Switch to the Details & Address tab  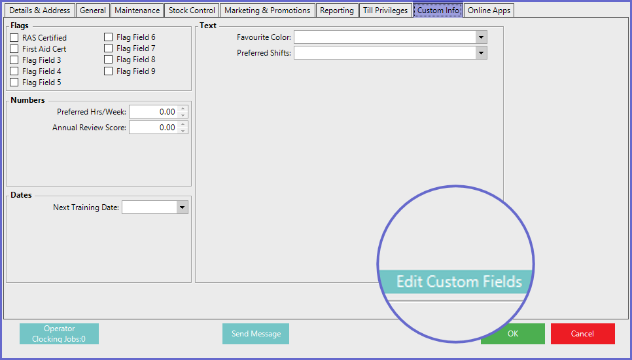point(39,10)
